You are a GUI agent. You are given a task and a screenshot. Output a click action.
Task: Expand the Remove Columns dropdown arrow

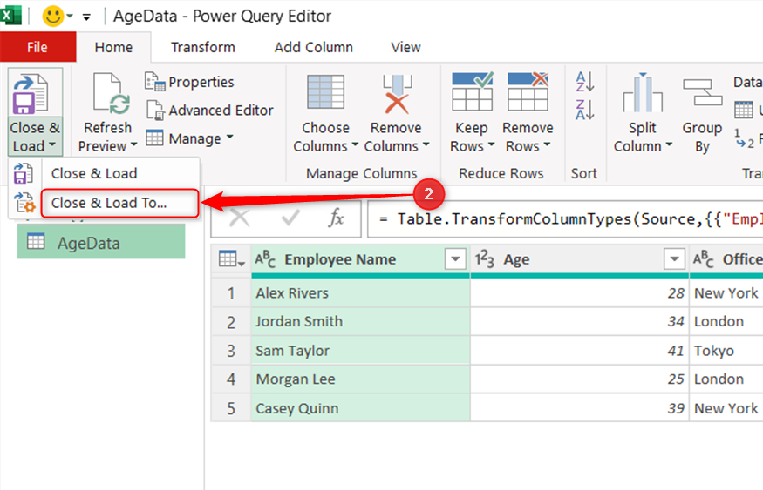coord(426,145)
